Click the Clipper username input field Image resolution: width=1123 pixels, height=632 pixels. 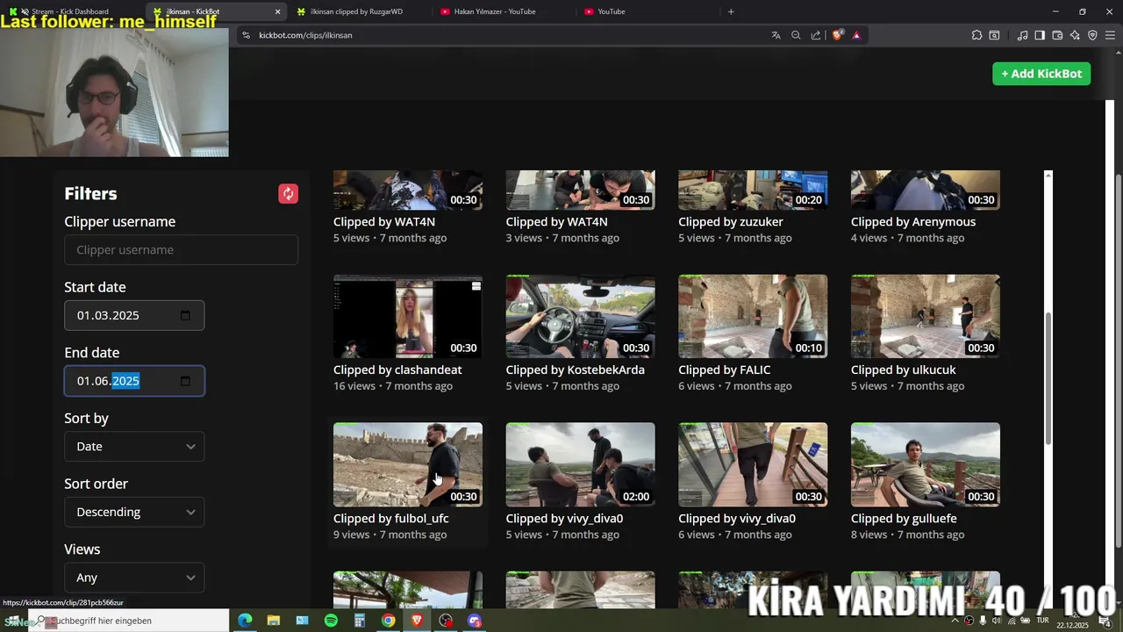(181, 250)
